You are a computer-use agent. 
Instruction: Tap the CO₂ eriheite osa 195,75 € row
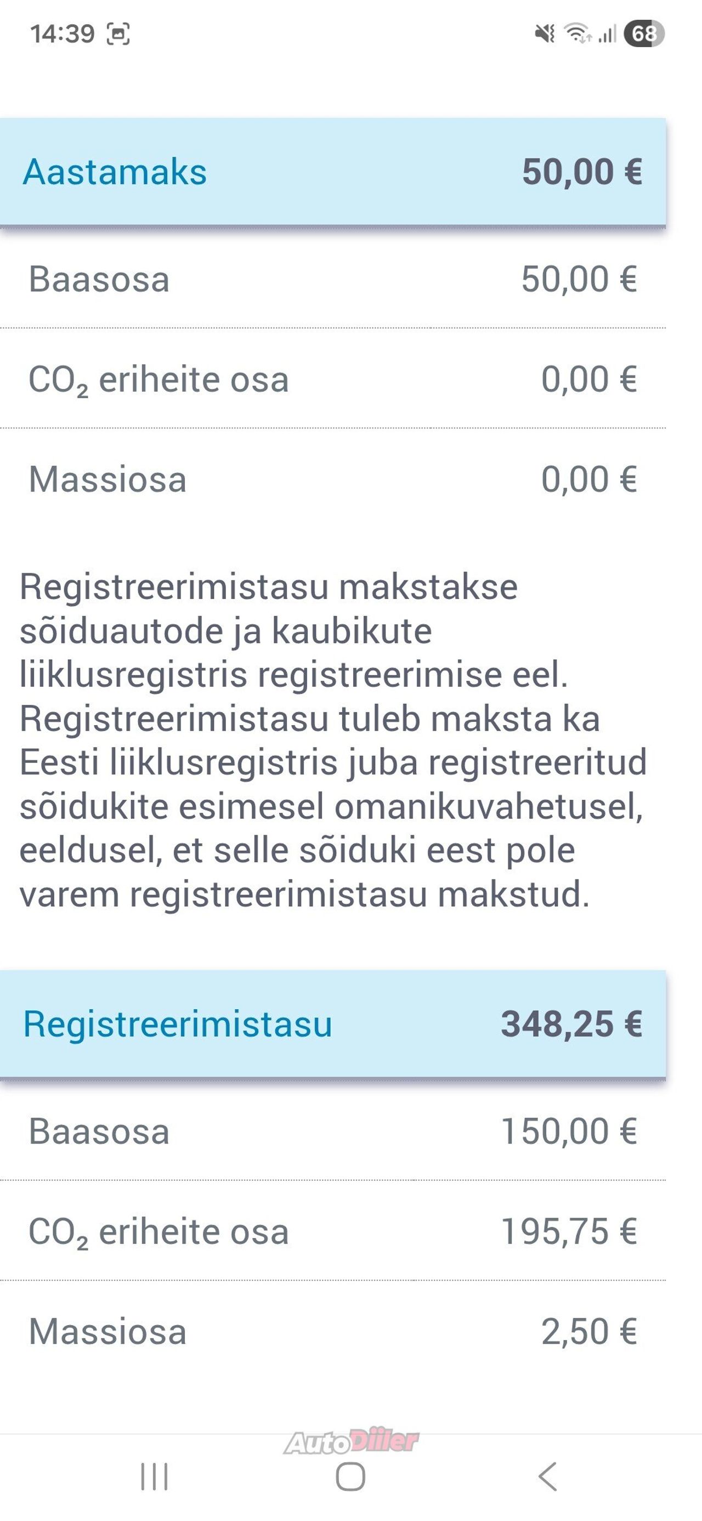click(x=332, y=1232)
